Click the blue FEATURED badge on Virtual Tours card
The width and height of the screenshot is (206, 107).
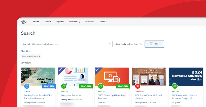(x=49, y=86)
